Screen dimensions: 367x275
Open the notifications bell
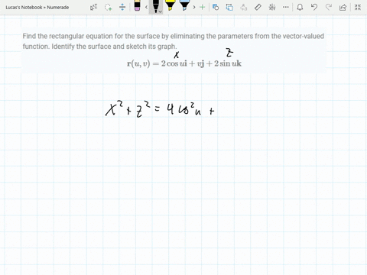pos(300,7)
